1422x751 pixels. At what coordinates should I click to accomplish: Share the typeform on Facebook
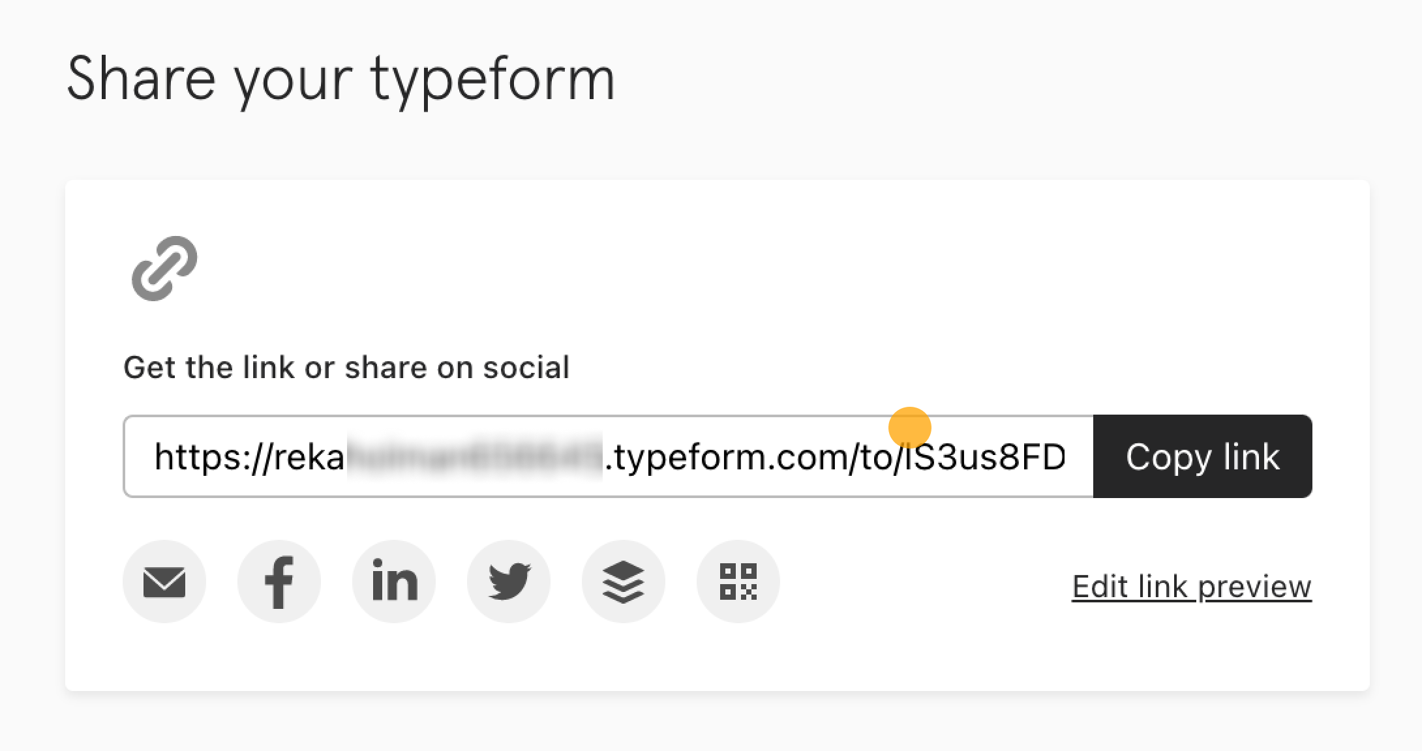(279, 582)
